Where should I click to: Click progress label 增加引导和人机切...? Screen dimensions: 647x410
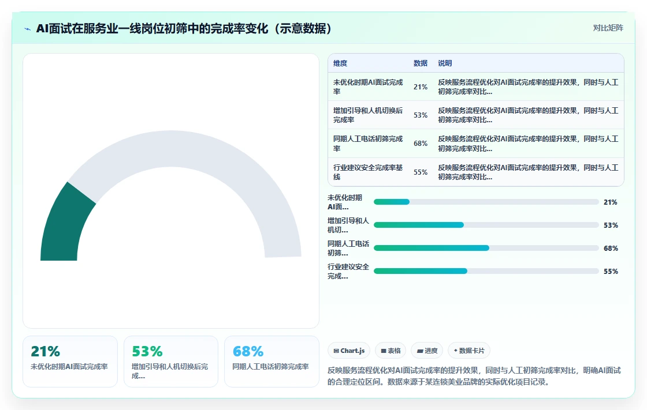[348, 225]
